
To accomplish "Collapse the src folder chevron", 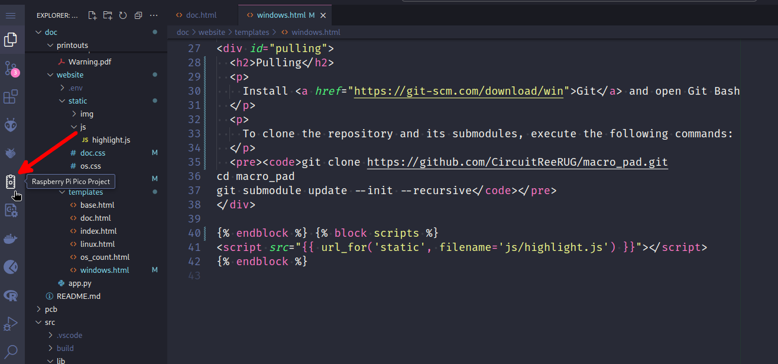I will coord(38,323).
